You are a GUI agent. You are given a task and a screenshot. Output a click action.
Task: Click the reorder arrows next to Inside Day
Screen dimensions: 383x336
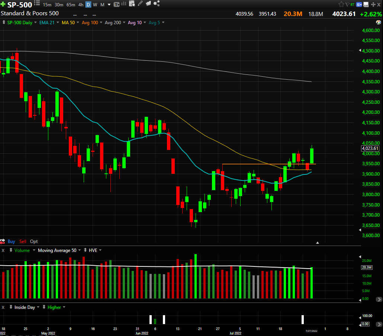point(11,307)
